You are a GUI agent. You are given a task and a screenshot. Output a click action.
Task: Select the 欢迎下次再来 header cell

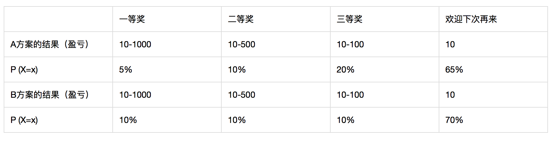click(x=471, y=19)
